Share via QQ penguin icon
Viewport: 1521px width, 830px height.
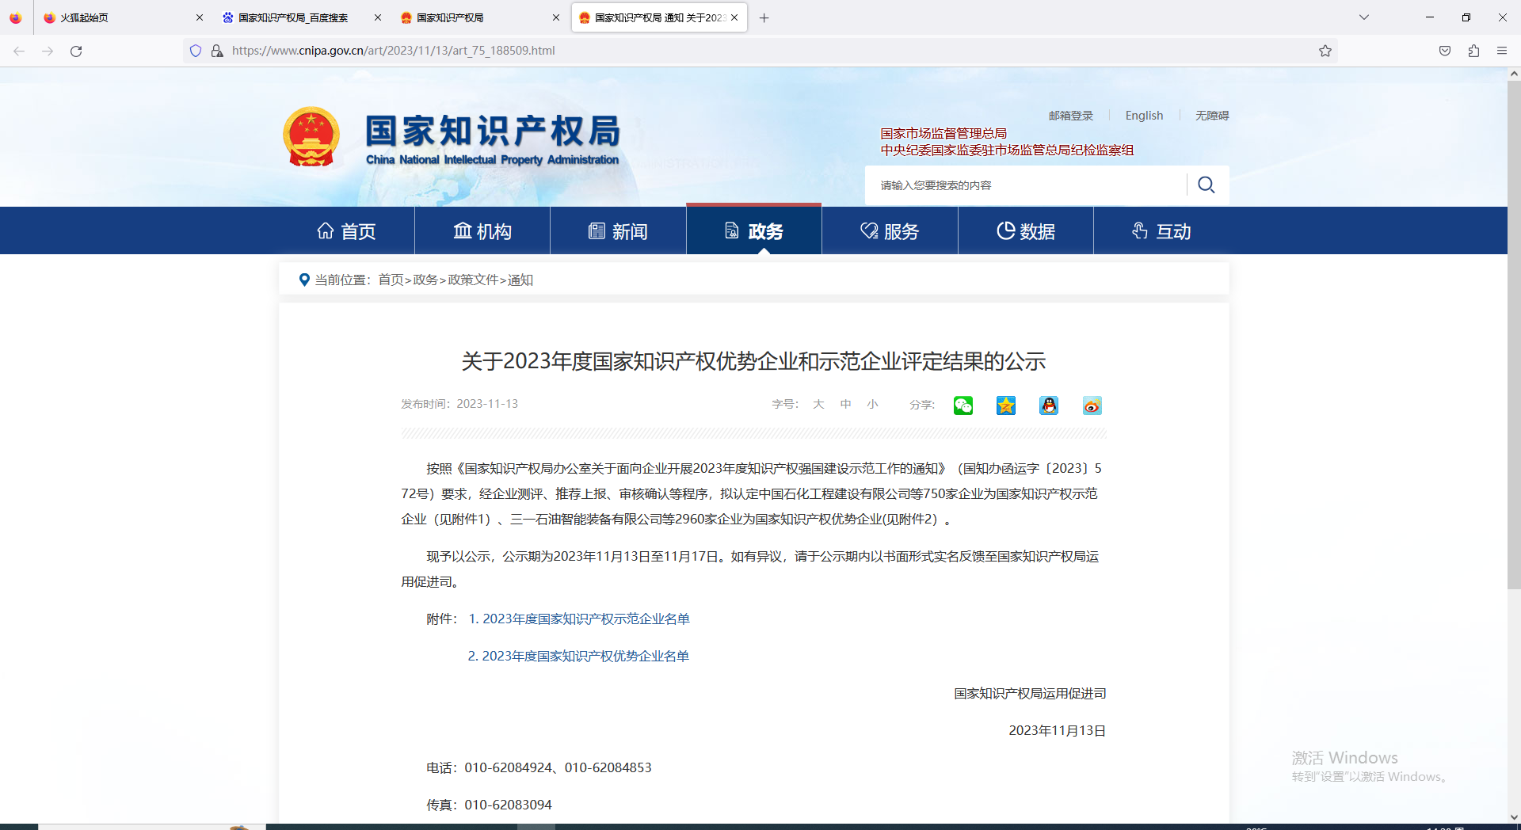[1049, 405]
